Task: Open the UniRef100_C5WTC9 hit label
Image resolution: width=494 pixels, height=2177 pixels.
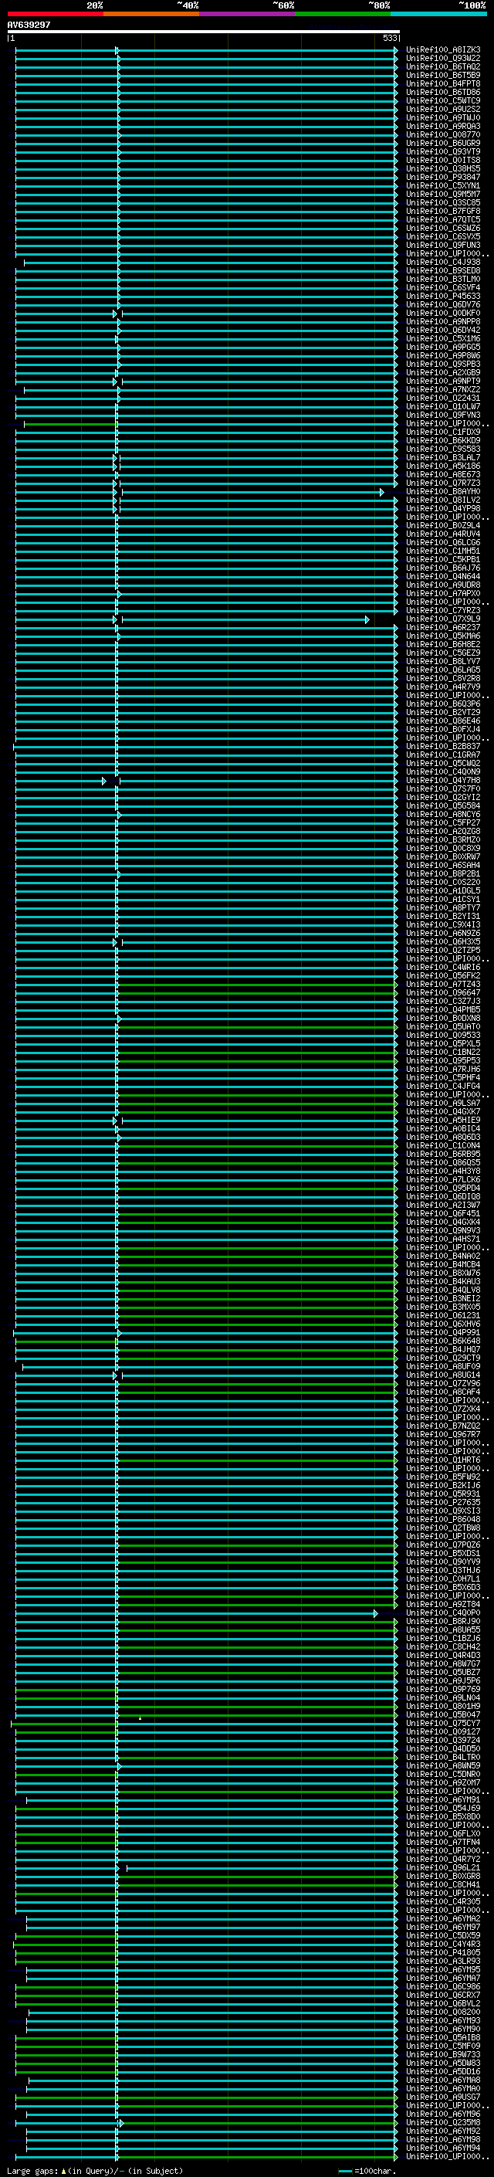Action: click(x=443, y=100)
